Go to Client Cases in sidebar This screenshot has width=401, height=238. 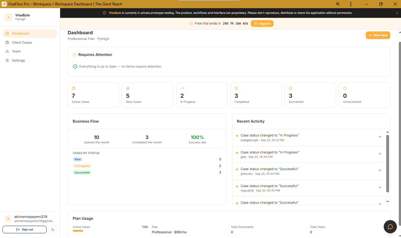30,42
